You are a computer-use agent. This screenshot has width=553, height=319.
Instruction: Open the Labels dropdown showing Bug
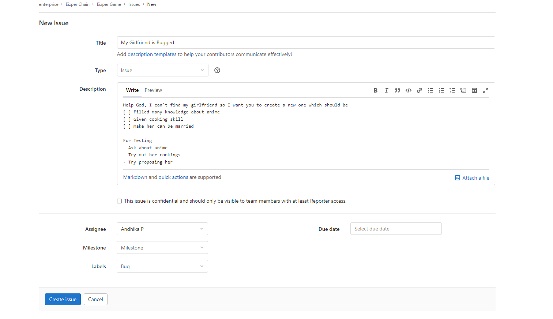coord(162,266)
